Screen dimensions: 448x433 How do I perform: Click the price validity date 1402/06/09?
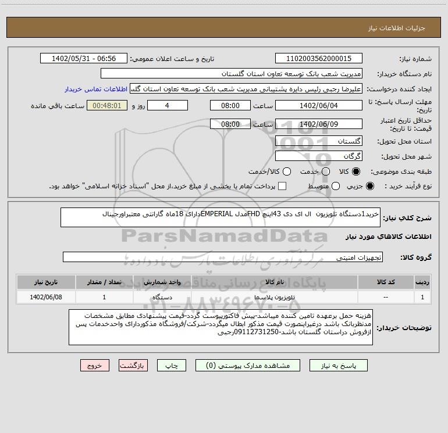[319, 124]
